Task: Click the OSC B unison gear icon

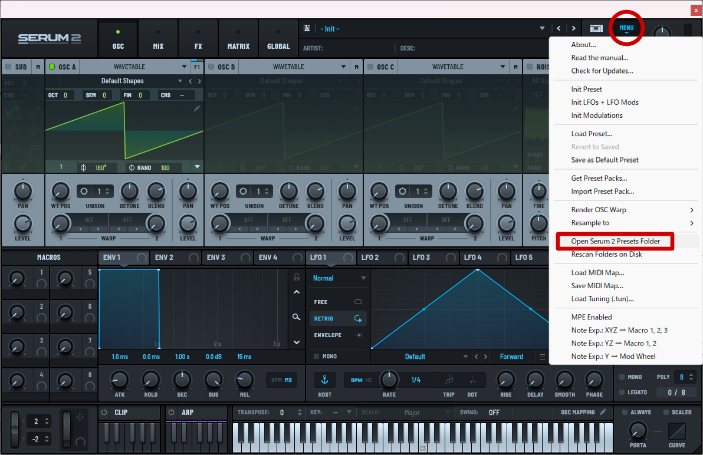Action: click(x=243, y=191)
